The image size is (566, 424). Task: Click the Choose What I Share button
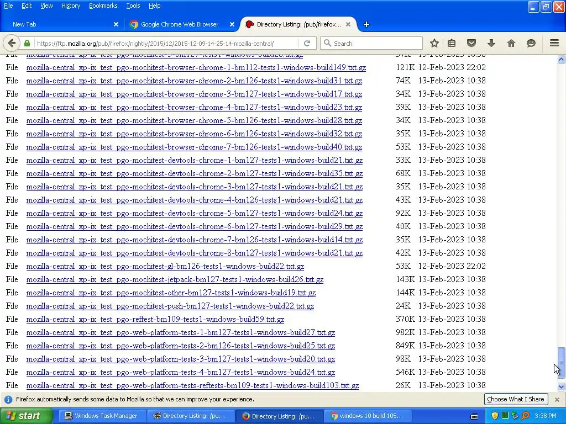[x=516, y=399]
